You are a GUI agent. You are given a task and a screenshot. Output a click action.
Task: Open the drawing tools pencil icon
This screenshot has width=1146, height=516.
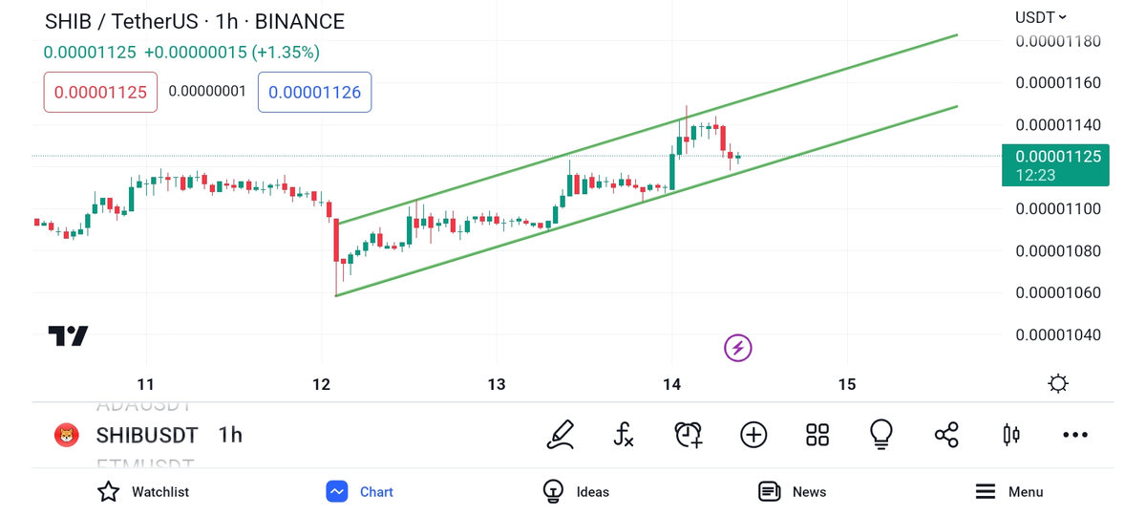point(561,435)
